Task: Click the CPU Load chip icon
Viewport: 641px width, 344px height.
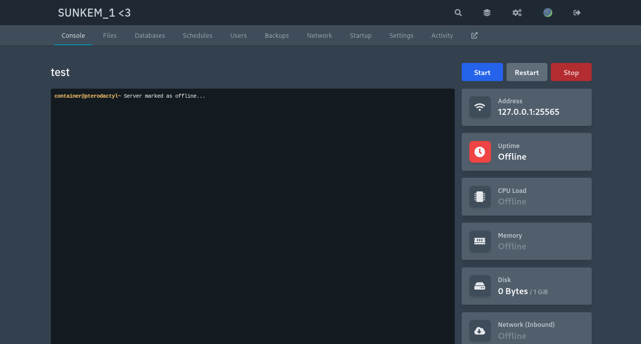Action: pos(480,196)
